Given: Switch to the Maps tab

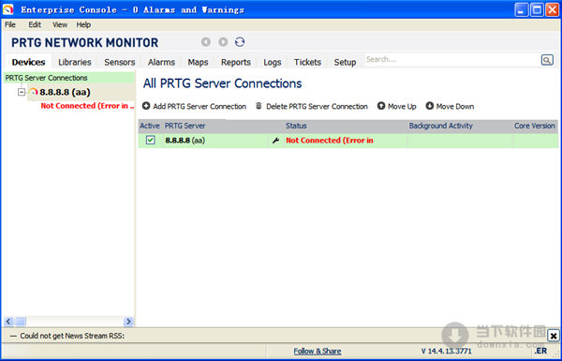Looking at the screenshot, I should pyautogui.click(x=198, y=62).
